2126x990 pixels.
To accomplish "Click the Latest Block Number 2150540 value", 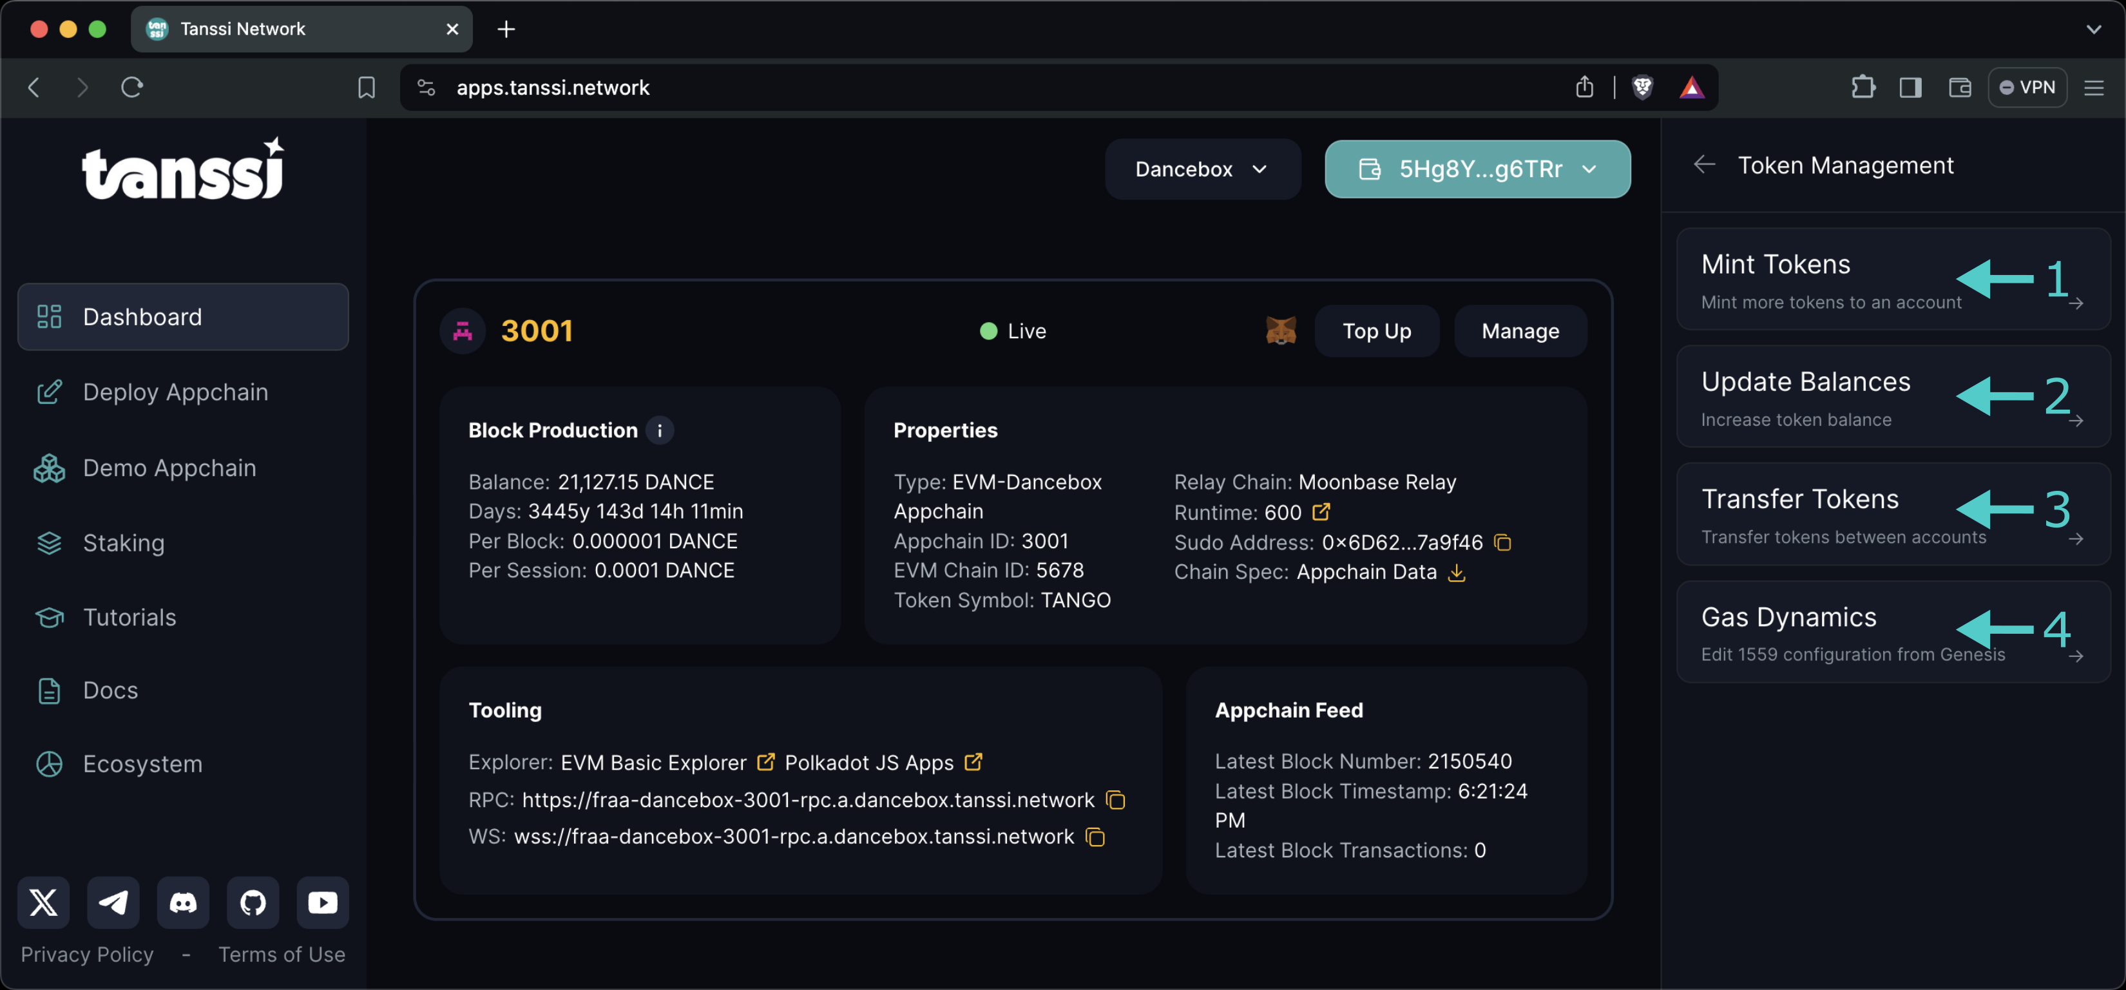I will [x=1470, y=761].
